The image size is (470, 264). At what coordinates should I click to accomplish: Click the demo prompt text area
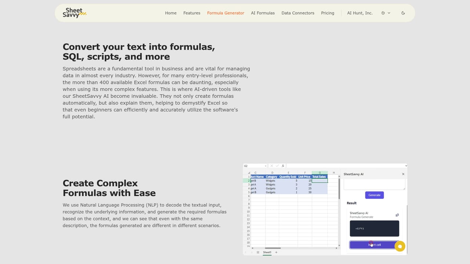pos(374,184)
